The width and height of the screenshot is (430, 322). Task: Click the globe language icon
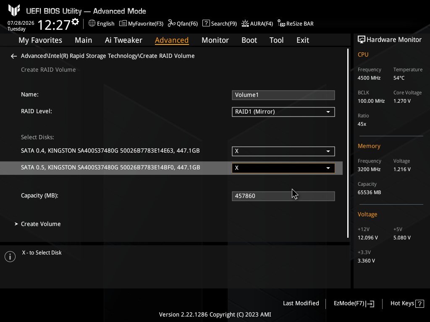(92, 23)
